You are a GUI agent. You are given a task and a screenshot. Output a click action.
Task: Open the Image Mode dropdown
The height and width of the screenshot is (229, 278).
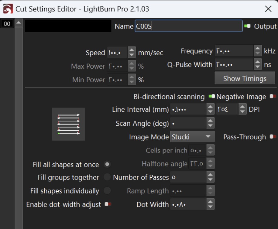[x=192, y=137]
